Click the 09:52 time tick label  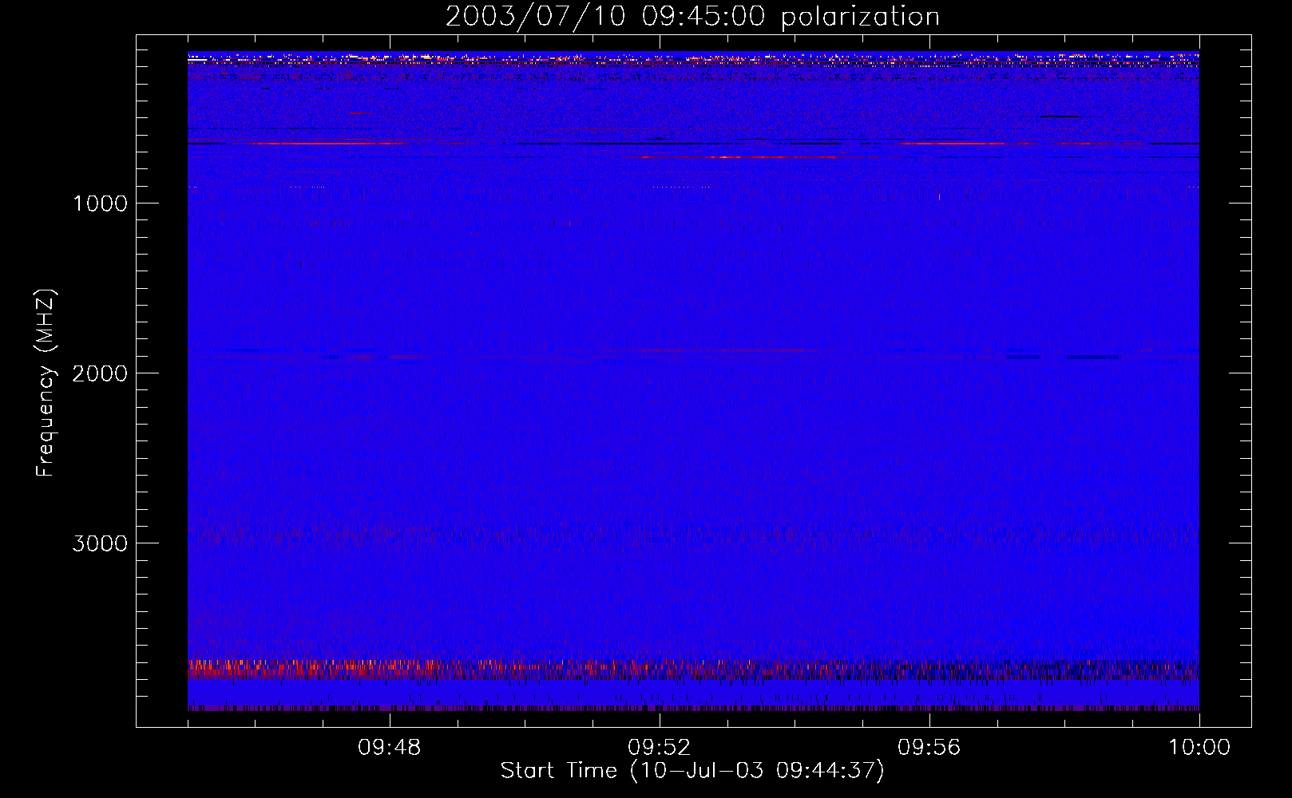pyautogui.click(x=660, y=748)
